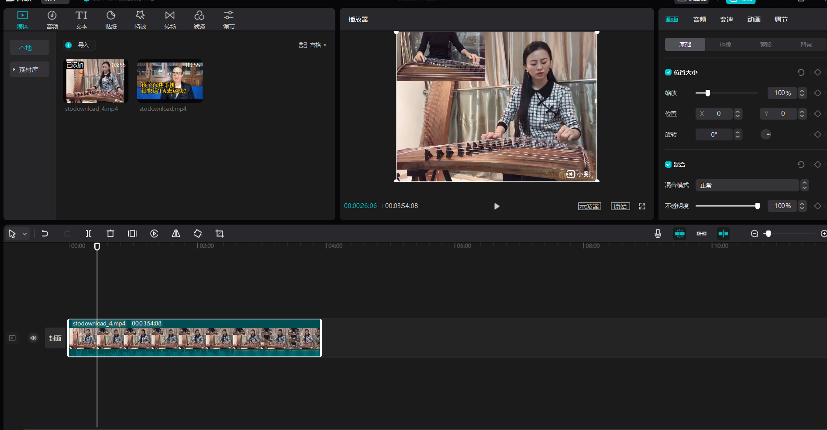Screen dimensions: 827x430
Task: Switch to the 变速 speed tab
Action: pyautogui.click(x=726, y=20)
